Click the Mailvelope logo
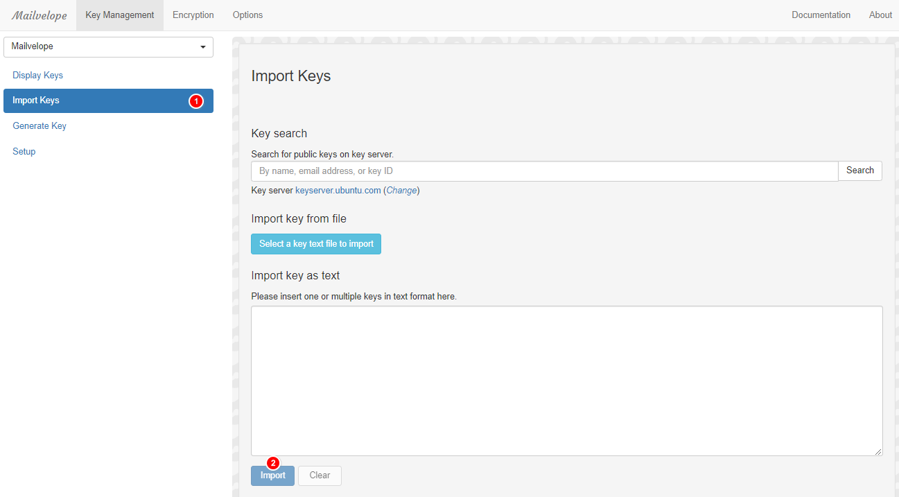 [39, 15]
